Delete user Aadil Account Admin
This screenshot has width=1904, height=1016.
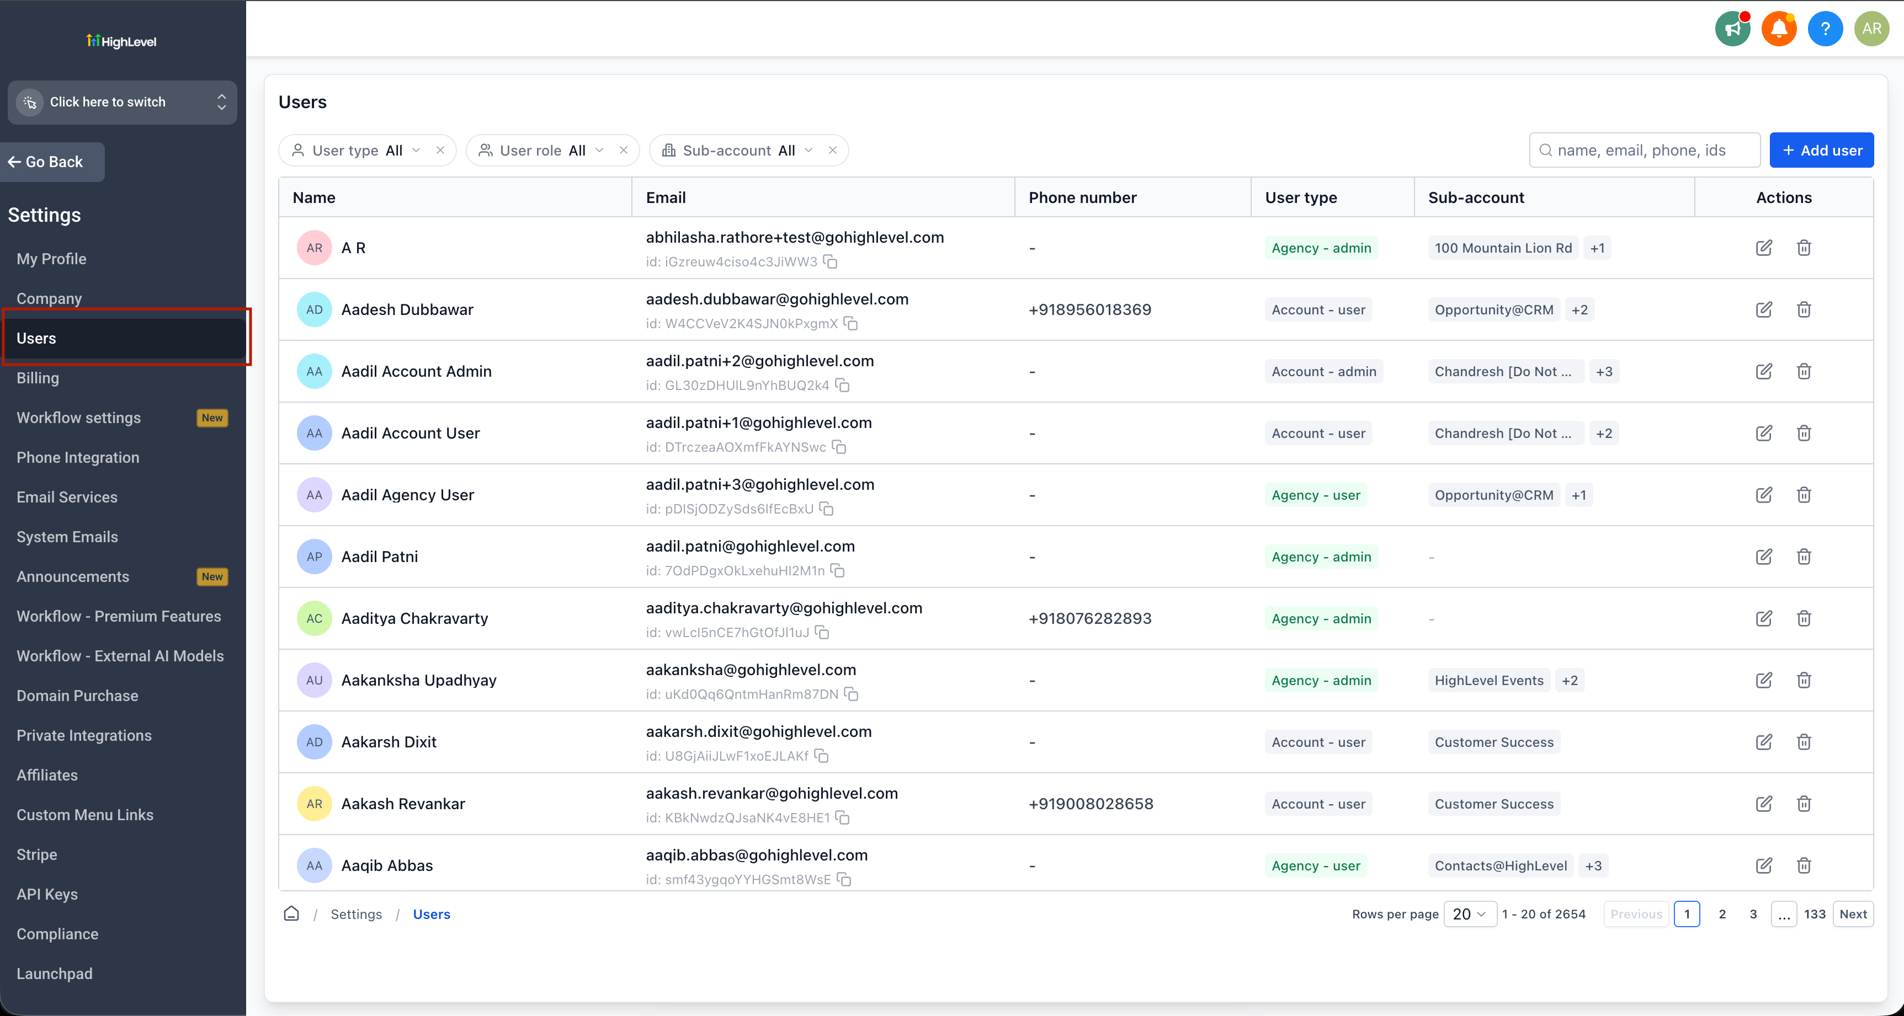pos(1804,371)
